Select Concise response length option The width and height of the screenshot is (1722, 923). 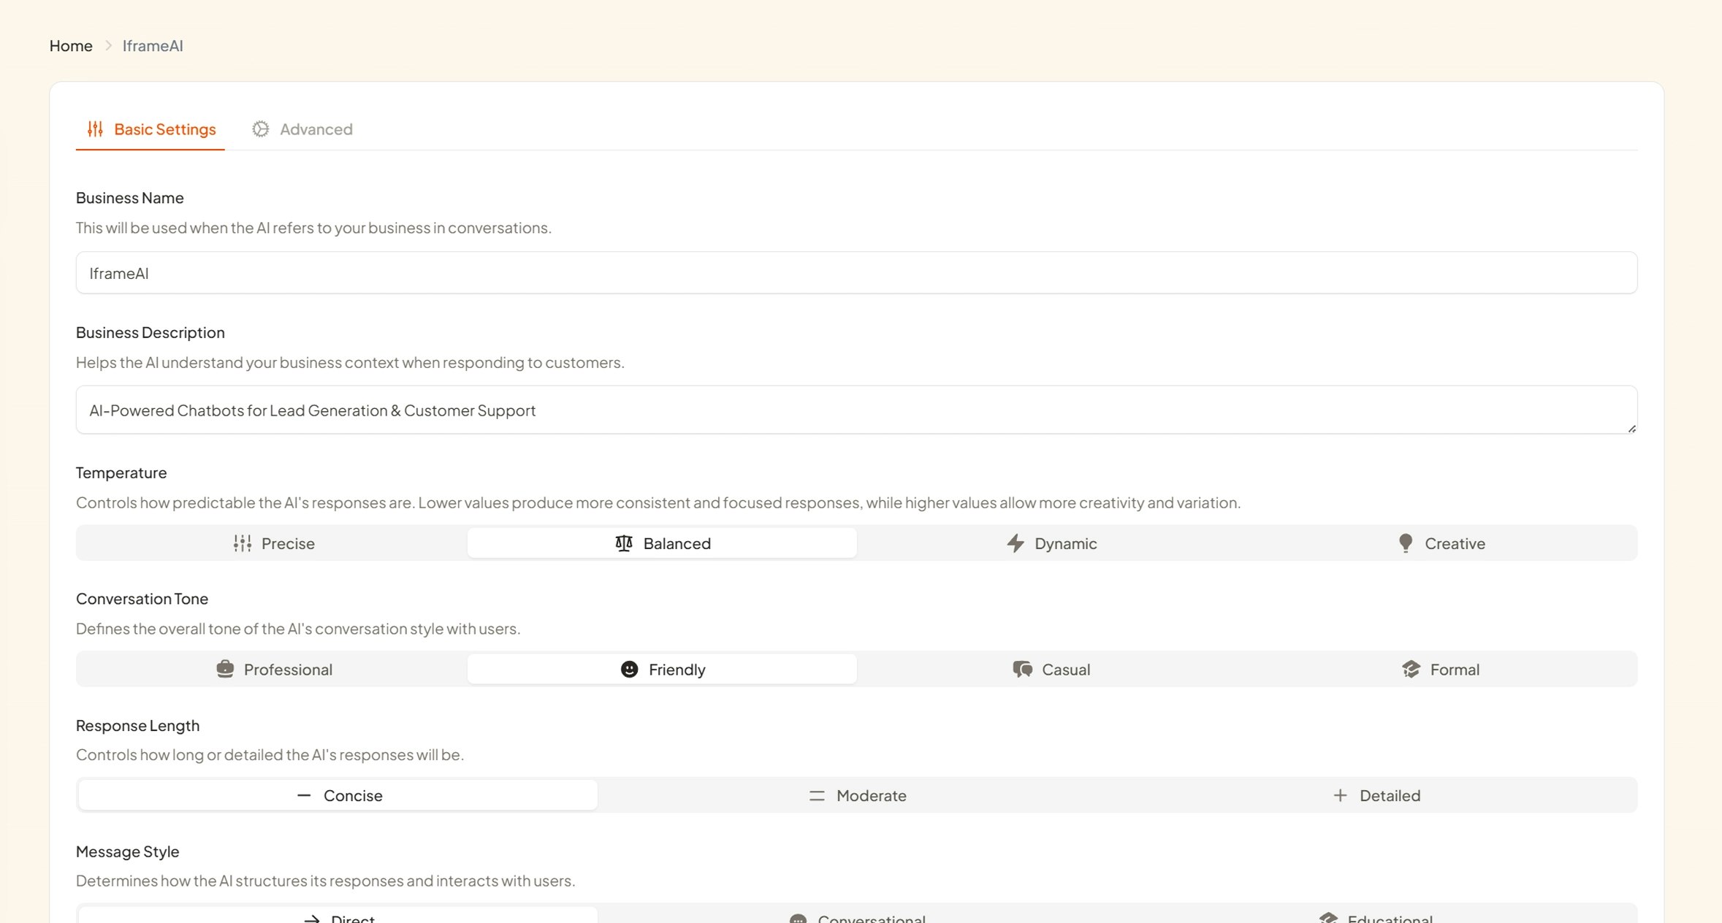[338, 795]
